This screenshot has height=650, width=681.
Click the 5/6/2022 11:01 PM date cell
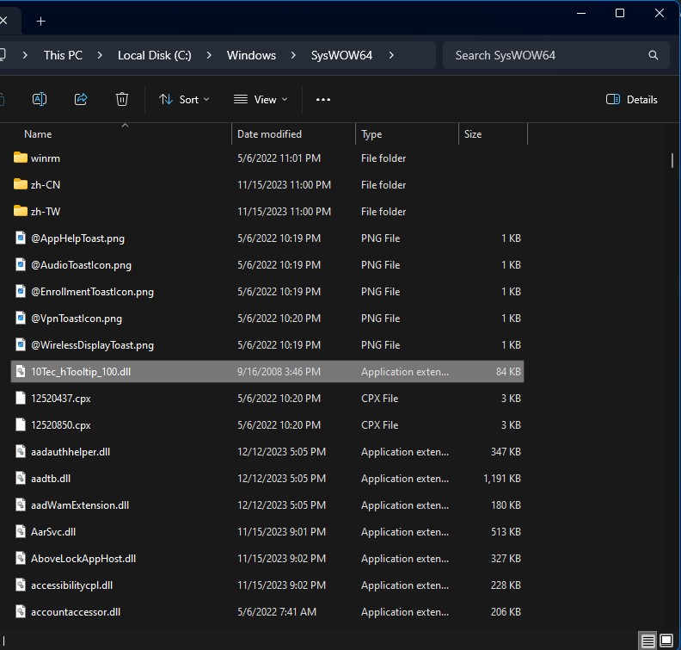[279, 158]
